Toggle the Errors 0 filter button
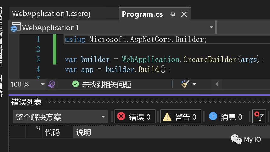The height and width of the screenshot is (152, 270). click(x=135, y=116)
